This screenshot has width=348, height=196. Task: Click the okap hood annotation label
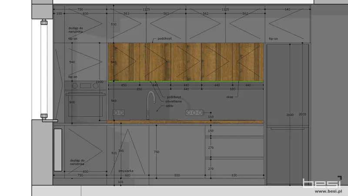click(x=230, y=97)
